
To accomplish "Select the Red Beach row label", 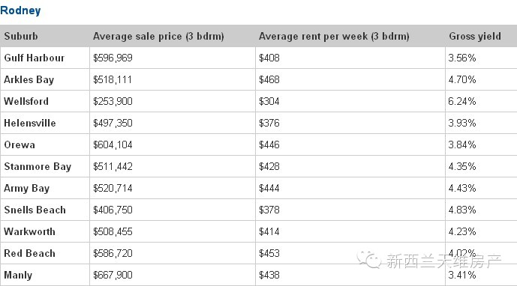I will click(30, 253).
